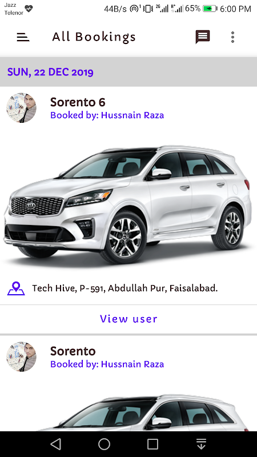Open the Sorento 6 booking title
The width and height of the screenshot is (257, 457).
point(78,102)
